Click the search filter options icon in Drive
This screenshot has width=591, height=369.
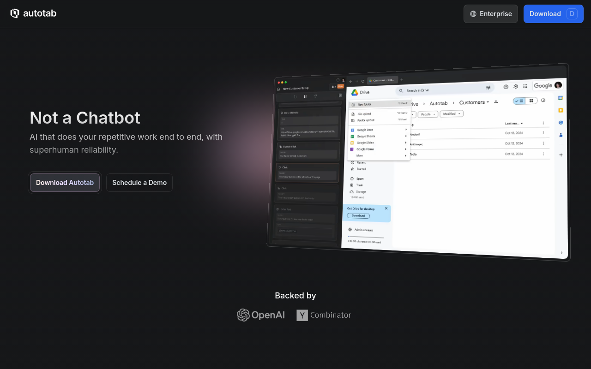pyautogui.click(x=488, y=88)
